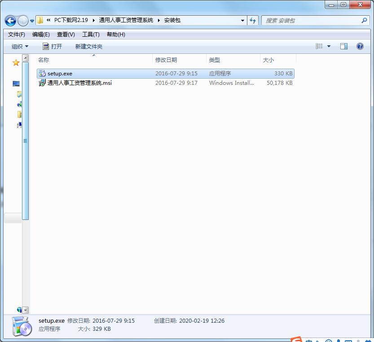The height and width of the screenshot is (342, 374).
Task: Click the 2016-07-29 9:17 date cell
Action: point(176,83)
